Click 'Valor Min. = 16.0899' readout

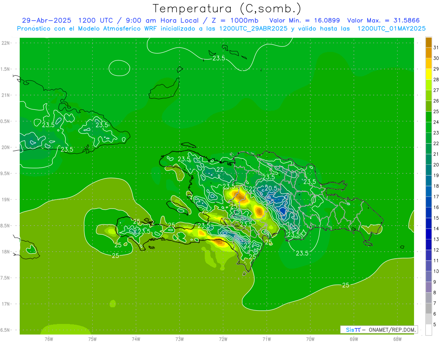305,20
